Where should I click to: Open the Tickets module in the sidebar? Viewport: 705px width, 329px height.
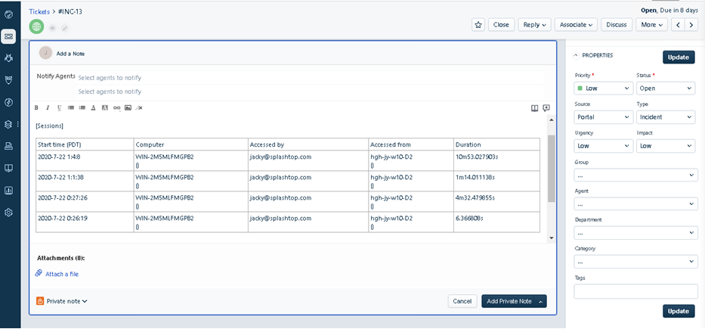pyautogui.click(x=8, y=36)
